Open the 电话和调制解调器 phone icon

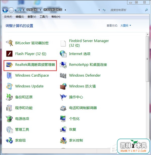(63, 108)
